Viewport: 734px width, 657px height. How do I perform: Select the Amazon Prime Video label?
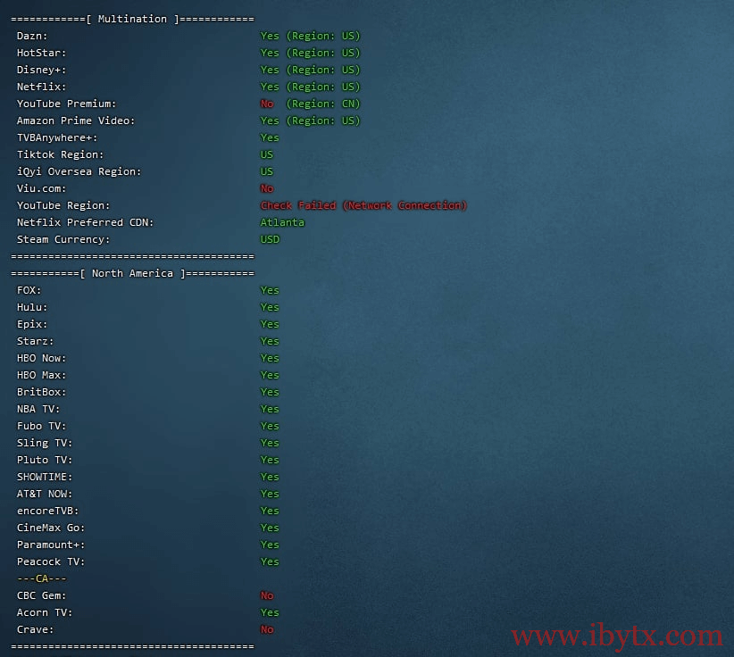click(75, 121)
